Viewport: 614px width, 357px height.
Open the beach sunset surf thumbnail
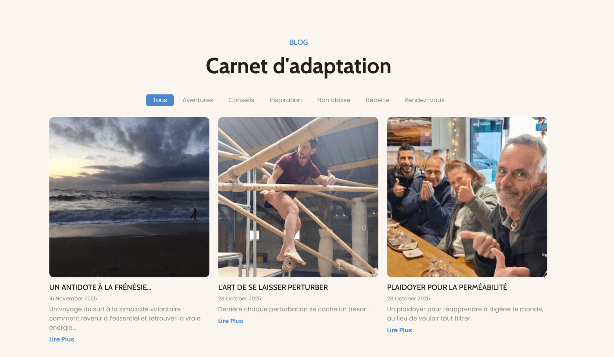coord(129,197)
